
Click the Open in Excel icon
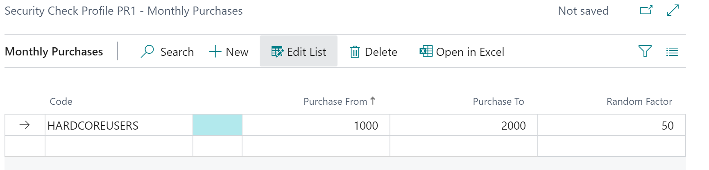pos(426,51)
